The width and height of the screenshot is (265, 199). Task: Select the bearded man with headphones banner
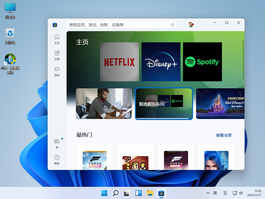[104, 104]
